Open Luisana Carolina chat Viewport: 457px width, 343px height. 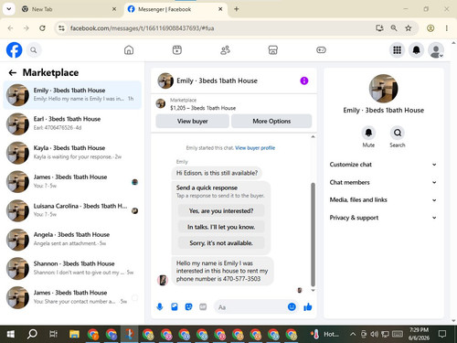coord(72,210)
